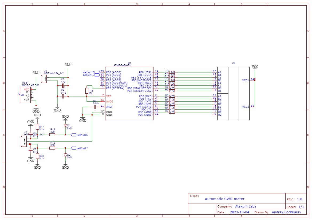
Task: Click the 5.1k resistor R17
Action: pyautogui.click(x=37, y=127)
